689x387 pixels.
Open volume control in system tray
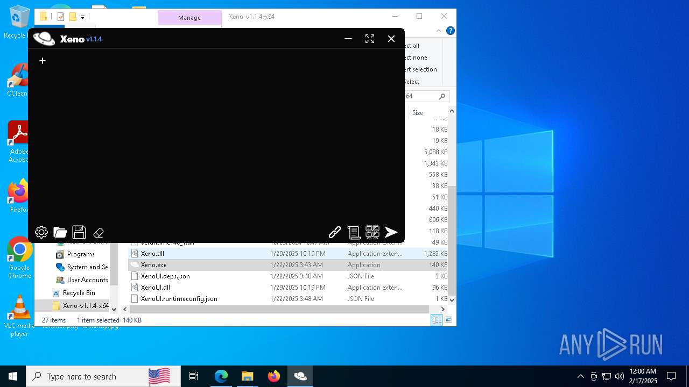coord(620,376)
